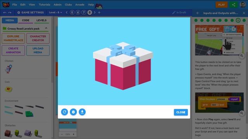Click the In Draft pencil status

[x=179, y=12]
